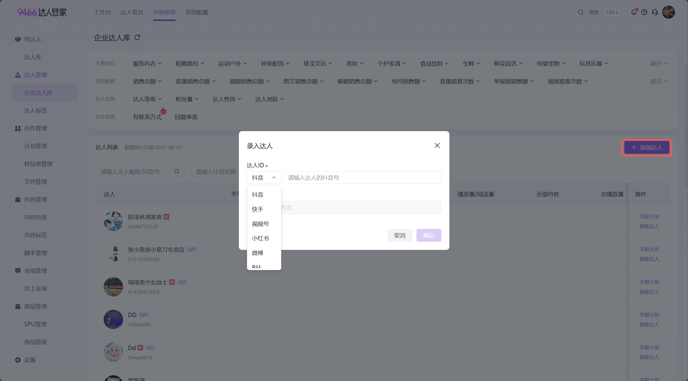Refresh the 企业达人库 page icon
The width and height of the screenshot is (688, 381).
(137, 38)
